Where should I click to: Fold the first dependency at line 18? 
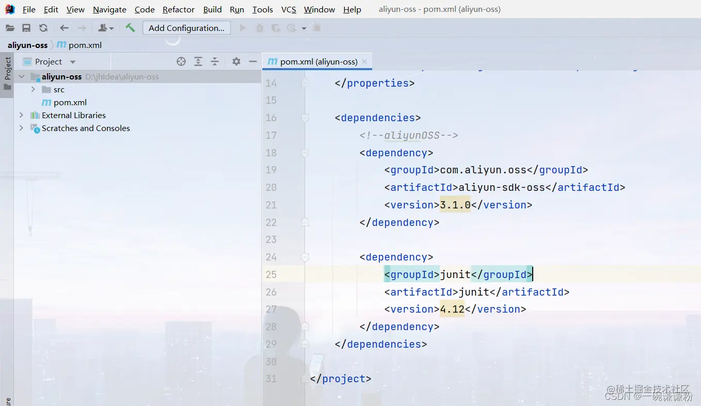[x=305, y=153]
